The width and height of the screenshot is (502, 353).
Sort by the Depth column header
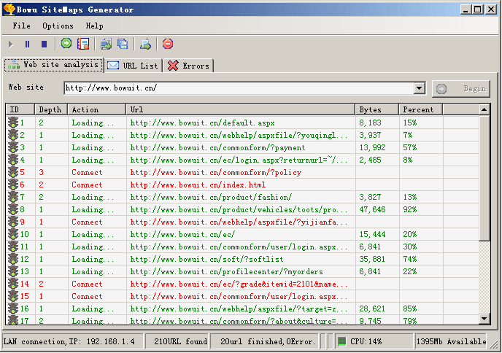[x=51, y=109]
